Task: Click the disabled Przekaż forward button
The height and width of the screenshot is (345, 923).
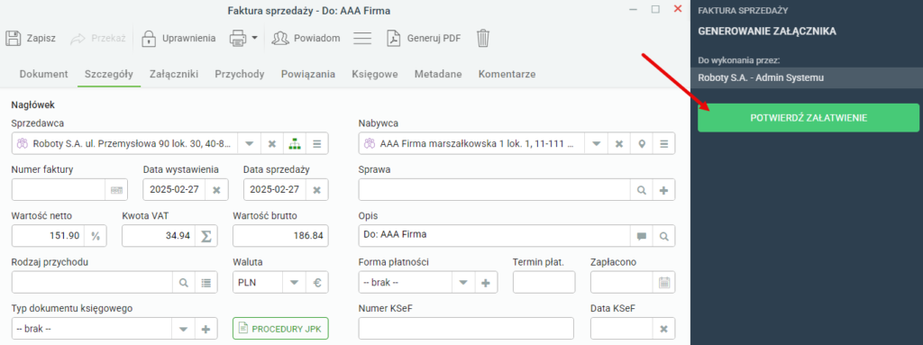Action: point(97,38)
